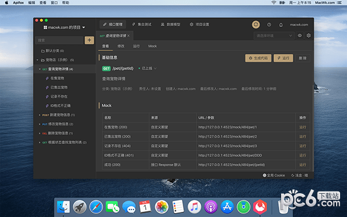Click the sidebar 搜索 search field
Viewport: 347px width, 217px height.
pyautogui.click(x=60, y=40)
